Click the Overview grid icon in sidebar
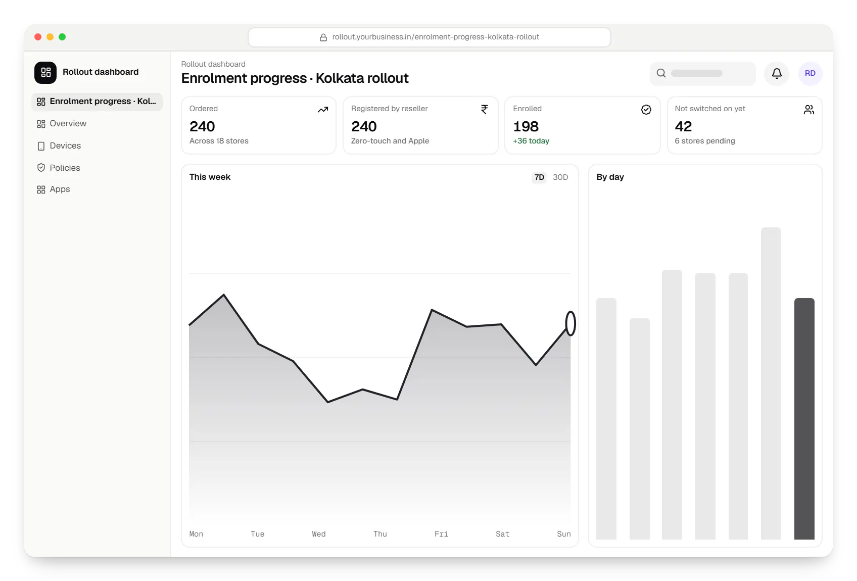Image resolution: width=857 pixels, height=581 pixels. coord(41,124)
